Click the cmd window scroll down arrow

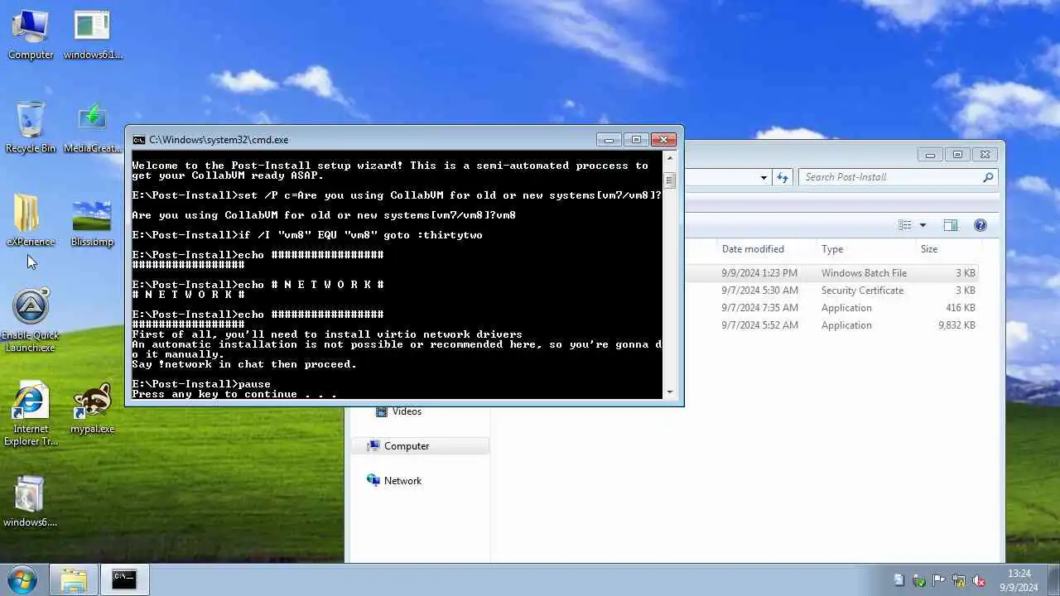pyautogui.click(x=670, y=392)
